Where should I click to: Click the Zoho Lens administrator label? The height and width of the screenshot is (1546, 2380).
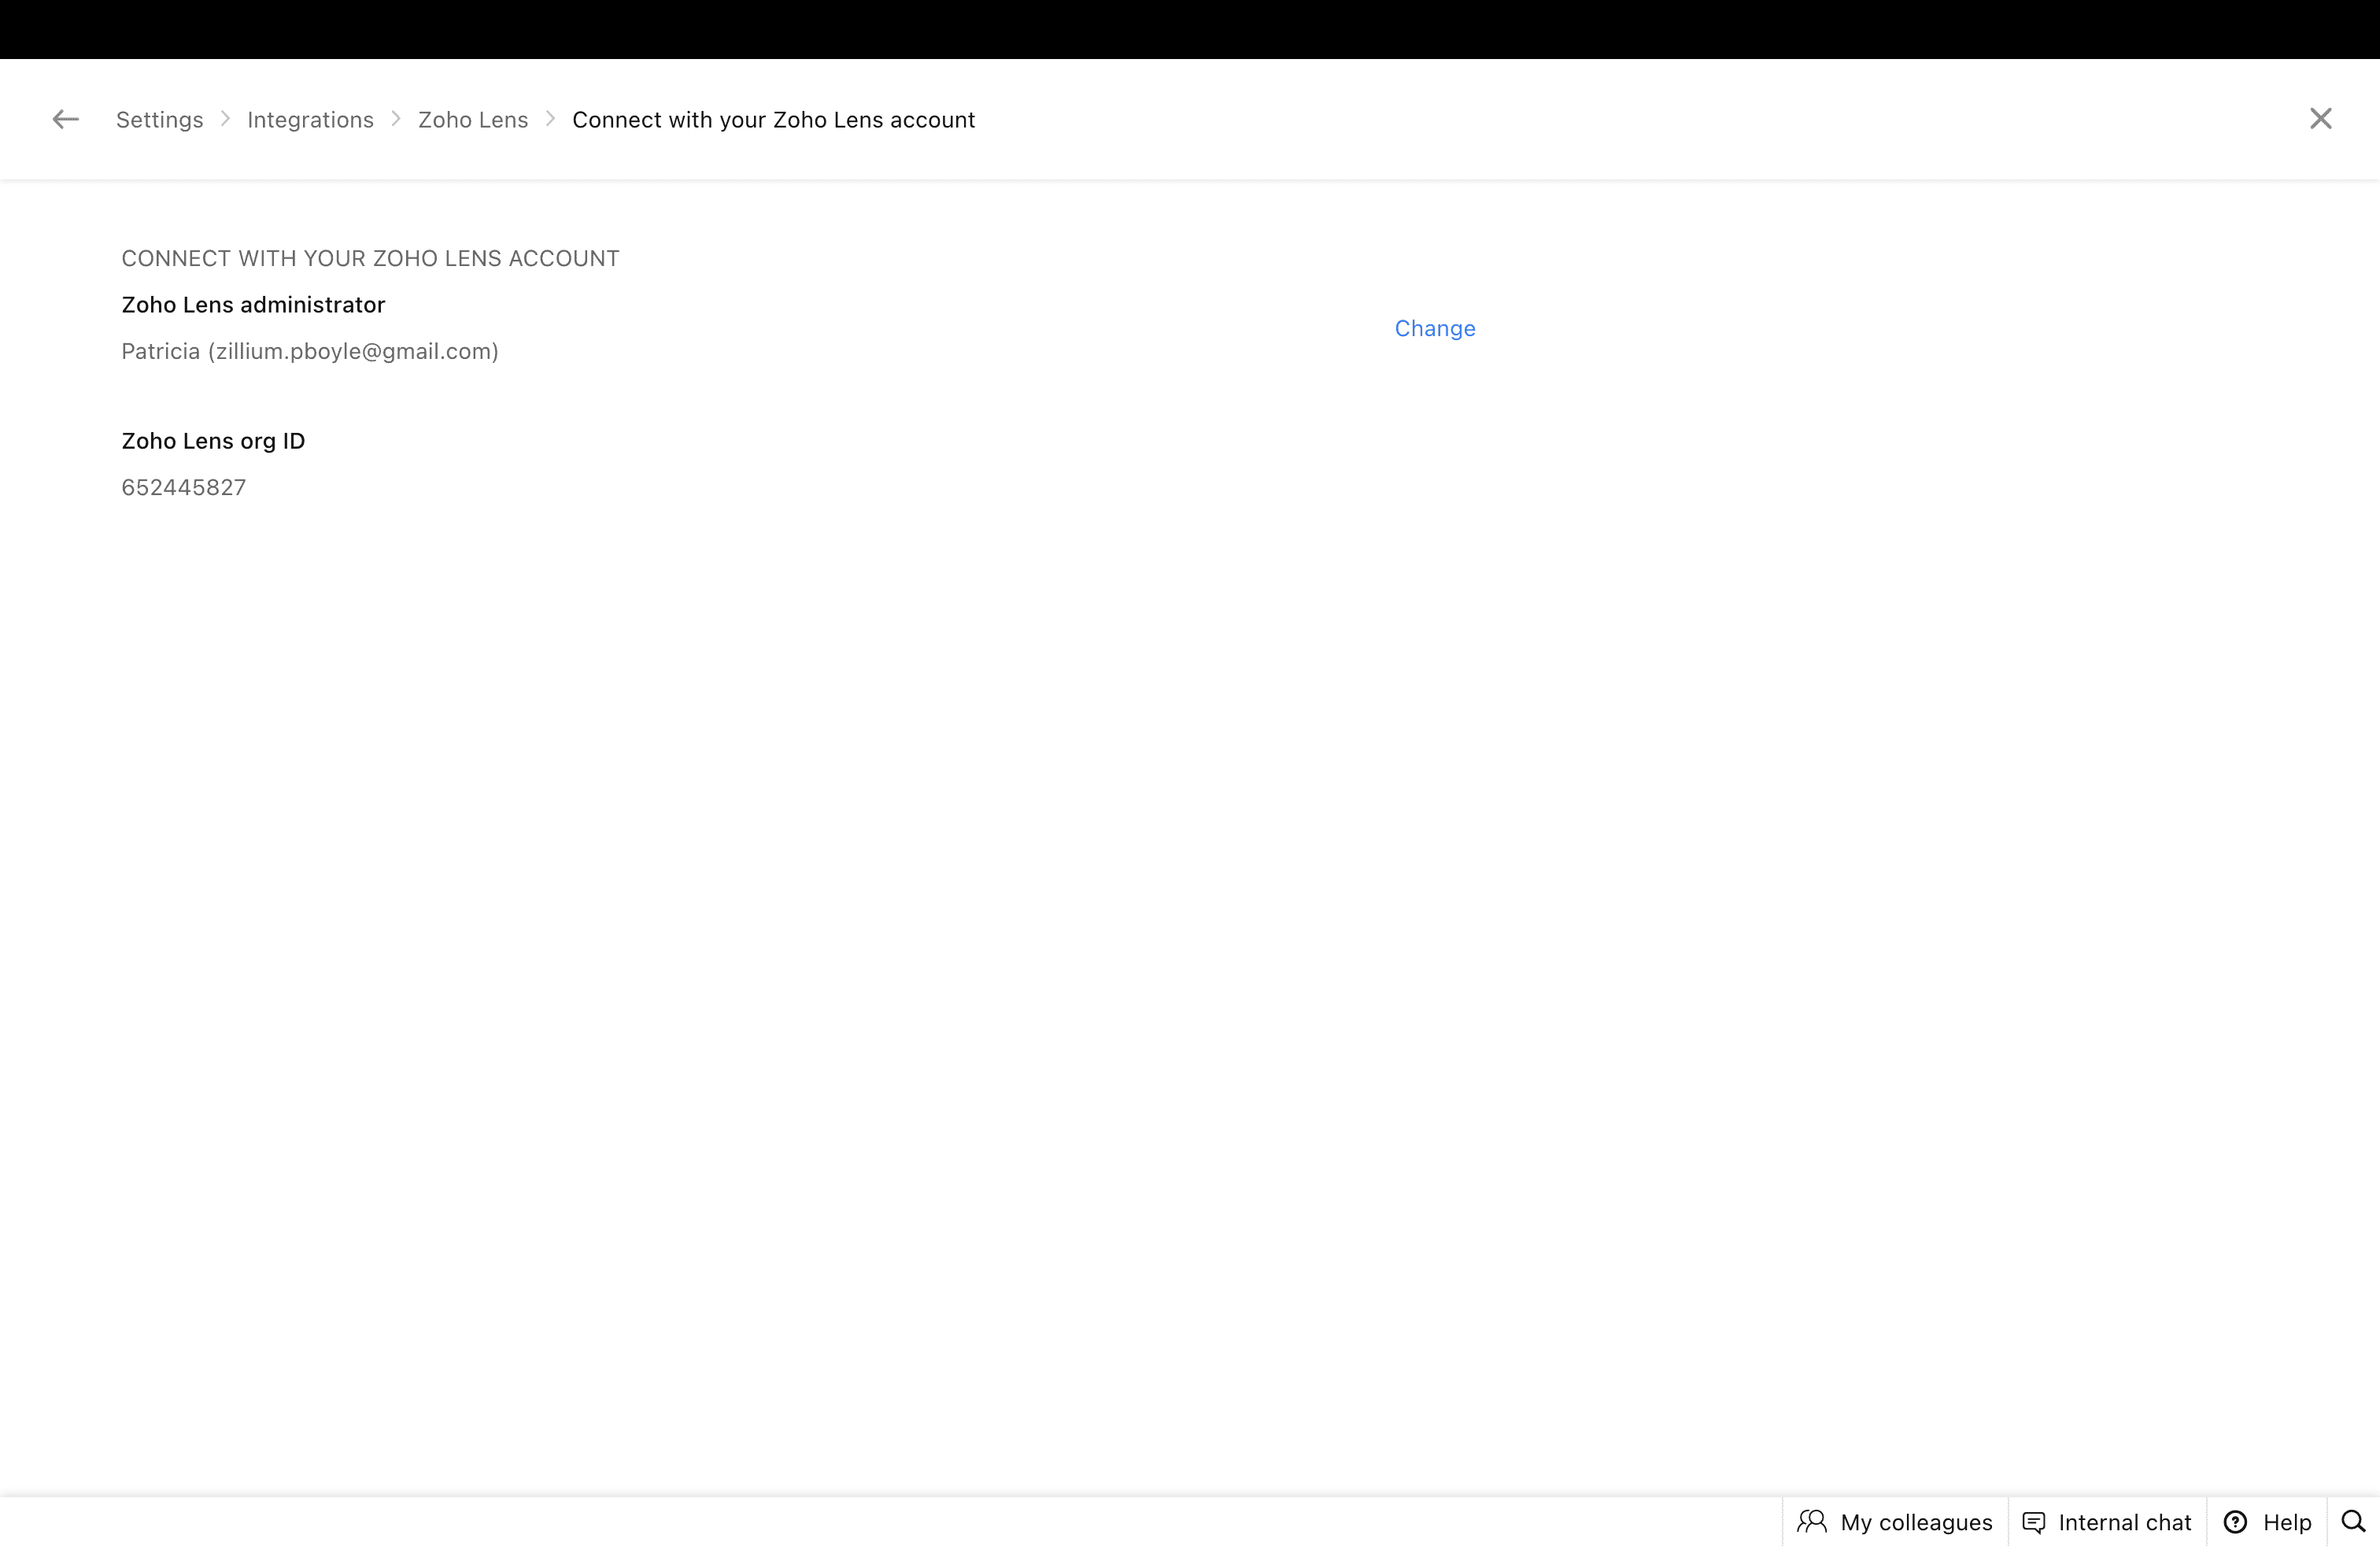[x=253, y=304]
